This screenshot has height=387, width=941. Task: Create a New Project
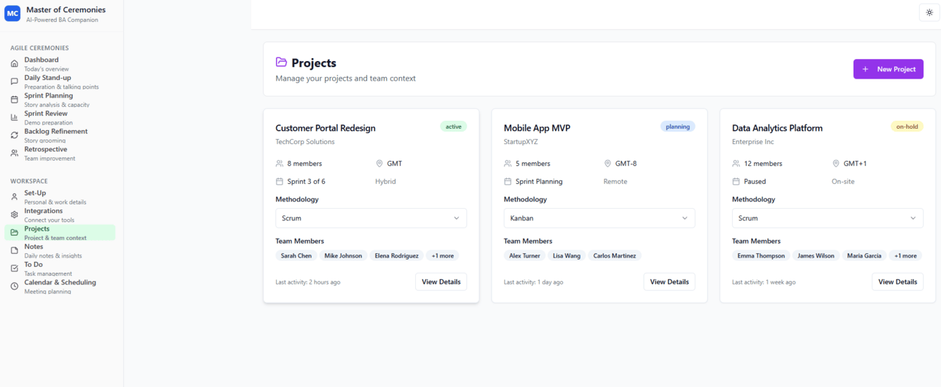[888, 69]
